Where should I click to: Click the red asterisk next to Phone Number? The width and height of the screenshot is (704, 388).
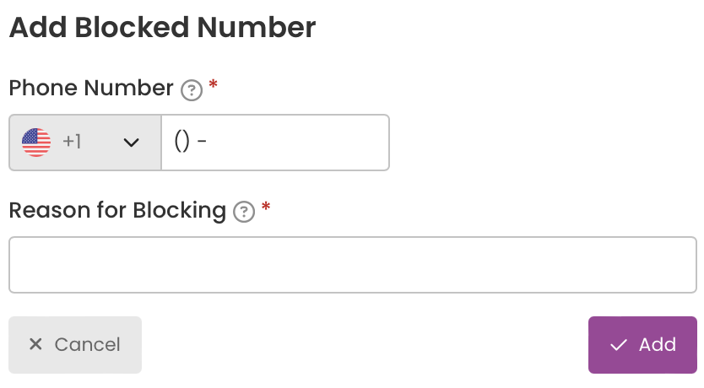pyautogui.click(x=214, y=84)
